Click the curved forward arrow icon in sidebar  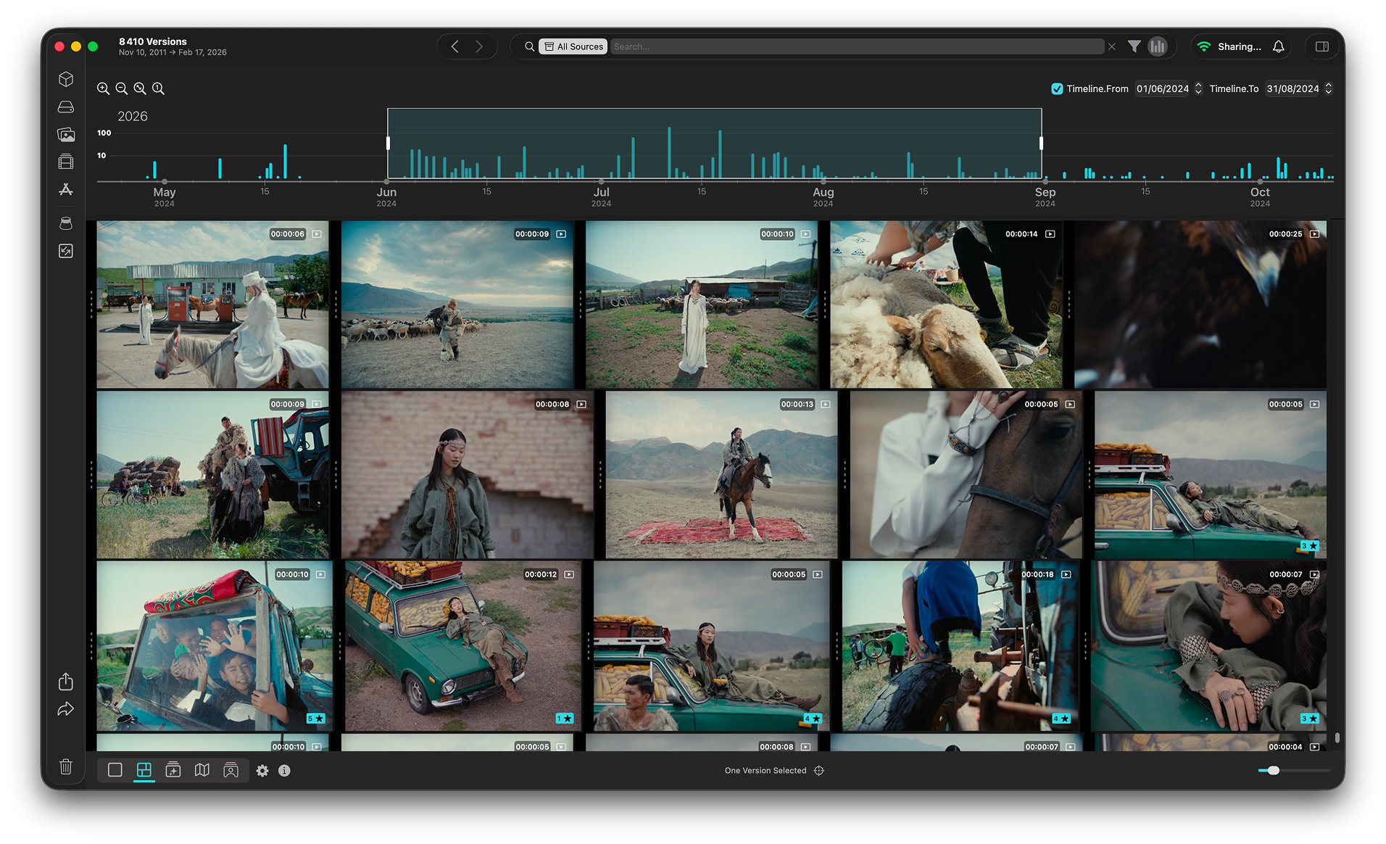[66, 709]
